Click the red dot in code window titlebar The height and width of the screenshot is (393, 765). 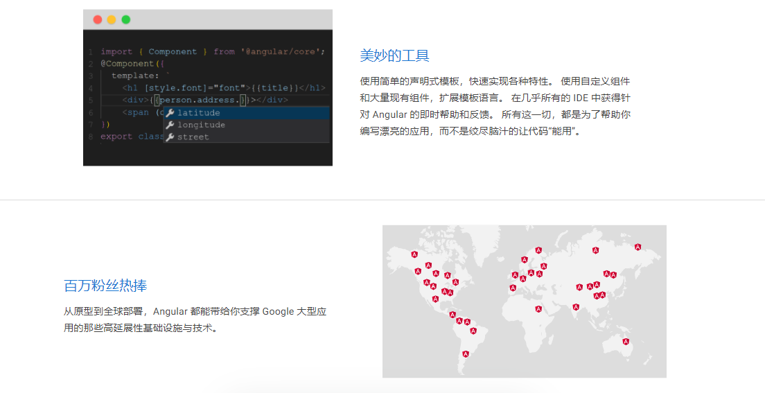[x=98, y=19]
